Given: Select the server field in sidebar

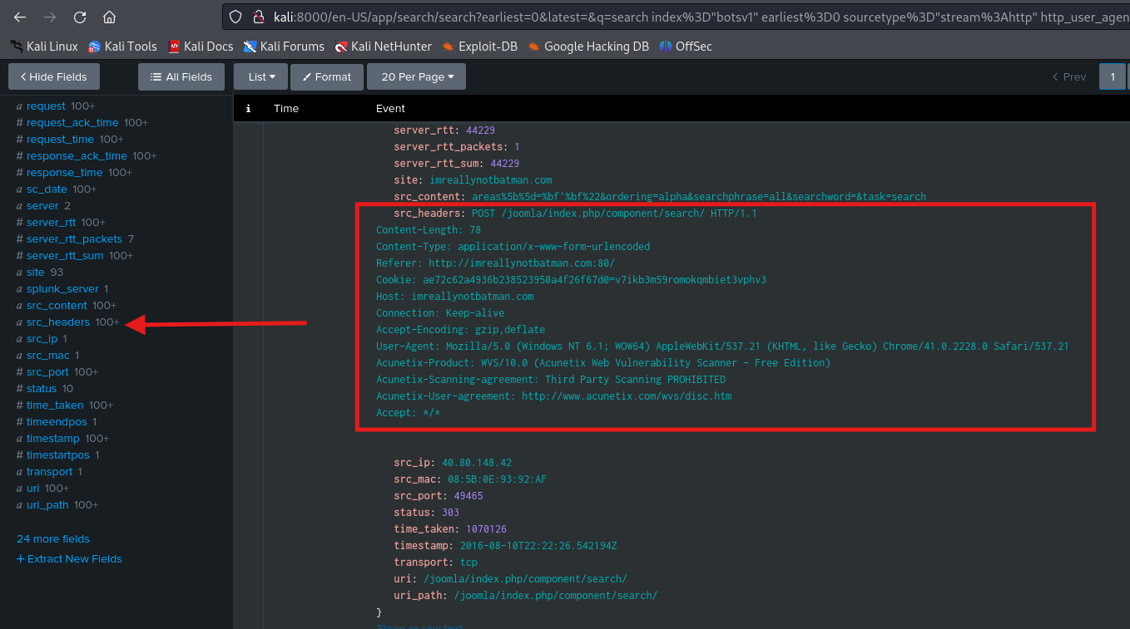Looking at the screenshot, I should tap(42, 206).
